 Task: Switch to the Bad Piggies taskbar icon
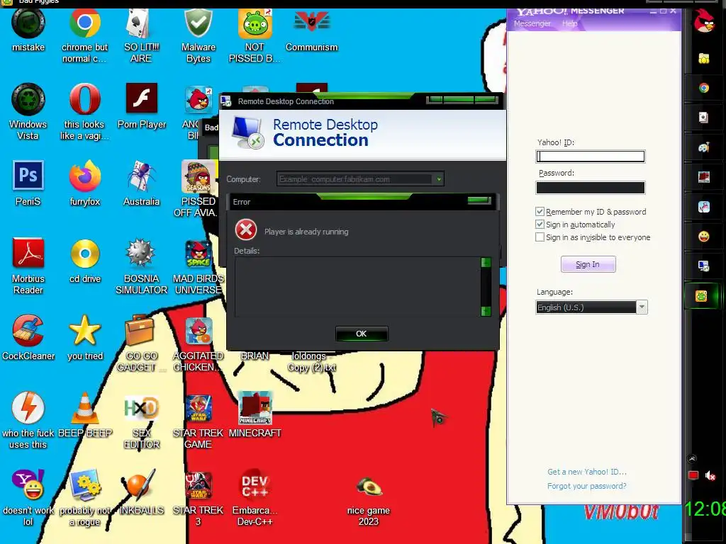pyautogui.click(x=702, y=295)
